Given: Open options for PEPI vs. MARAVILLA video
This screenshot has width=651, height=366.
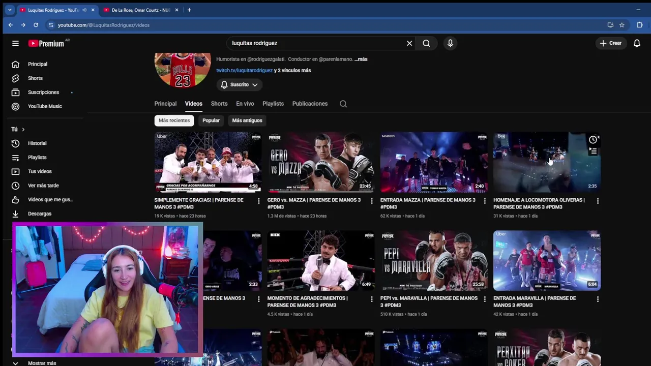Looking at the screenshot, I should point(484,299).
